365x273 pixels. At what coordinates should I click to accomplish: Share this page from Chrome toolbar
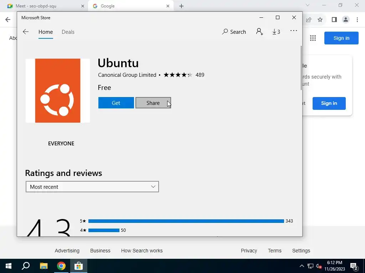[309, 20]
